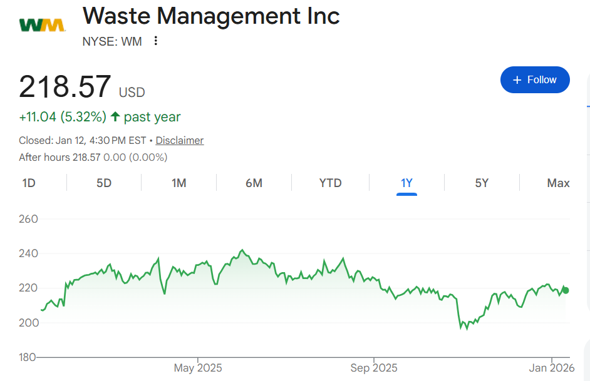590x381 pixels.
Task: Switch to the 1D chart range
Action: click(29, 183)
